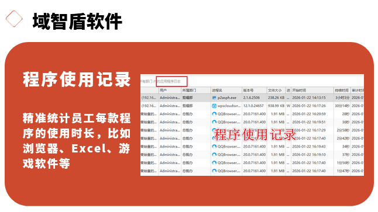Image resolution: width=378 pixels, height=212 pixels.
Task: Click QQBrowser icon in the 1分47秒 row
Action: [x=214, y=171]
